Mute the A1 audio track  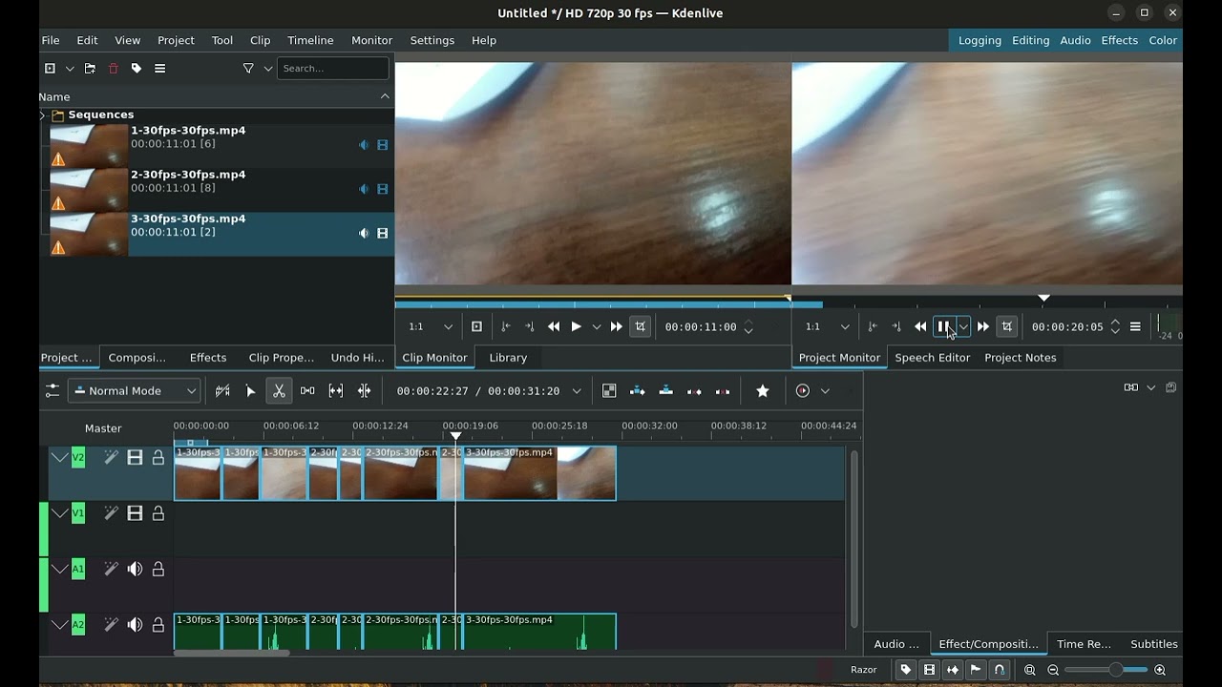(x=136, y=569)
